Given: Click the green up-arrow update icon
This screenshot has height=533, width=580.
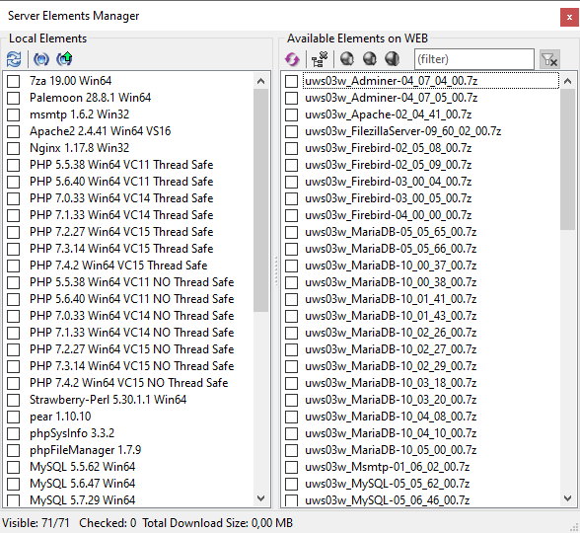Looking at the screenshot, I should [x=64, y=59].
